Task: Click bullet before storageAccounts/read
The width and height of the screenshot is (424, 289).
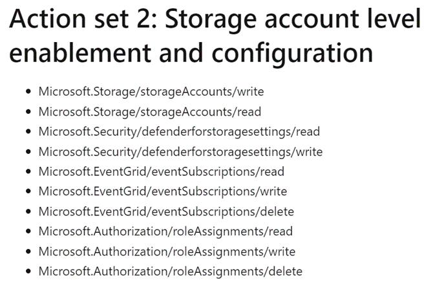Action: pos(28,111)
